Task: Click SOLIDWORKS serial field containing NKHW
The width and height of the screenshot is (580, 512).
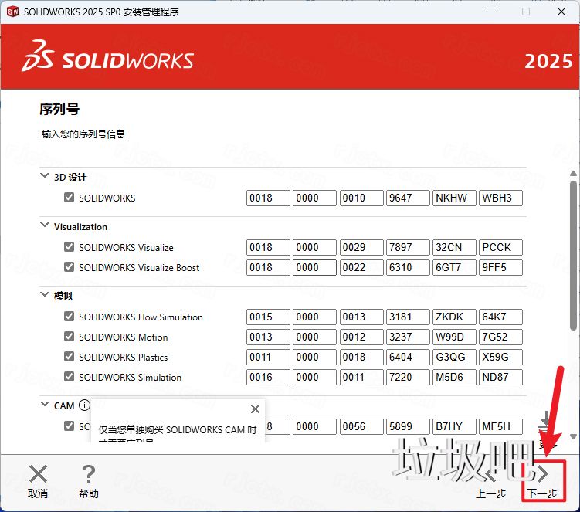Action: click(454, 198)
